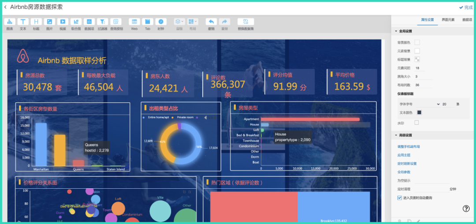Click the Villa bubble in 价格评分关系图
The height and width of the screenshot is (224, 476).
(x=160, y=212)
